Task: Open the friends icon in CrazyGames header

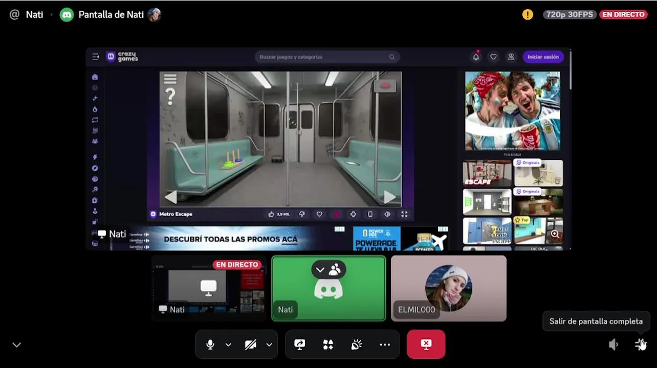Action: pos(511,57)
